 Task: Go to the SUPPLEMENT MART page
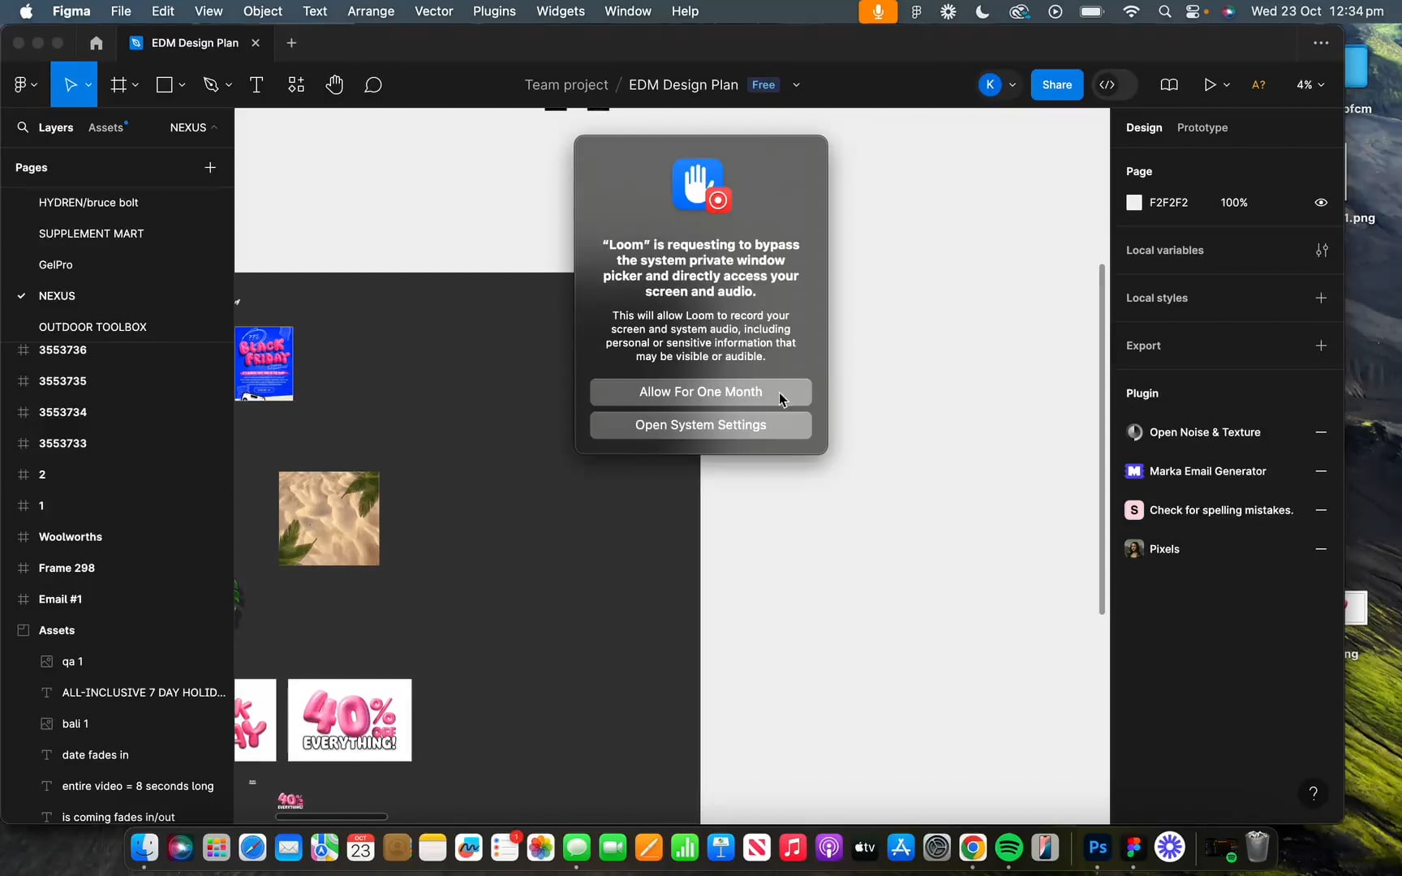(x=91, y=234)
